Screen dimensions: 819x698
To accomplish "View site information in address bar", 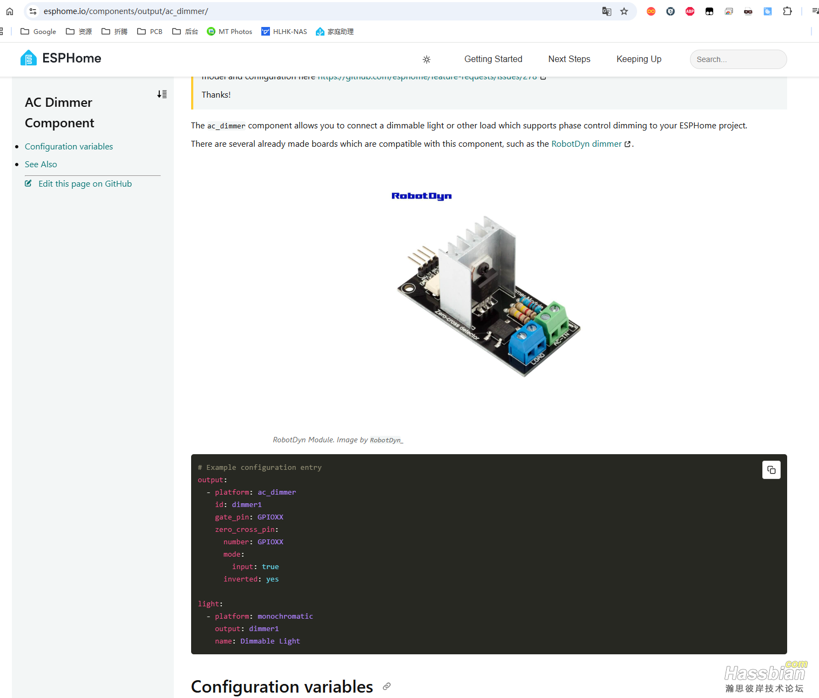I will 33,11.
